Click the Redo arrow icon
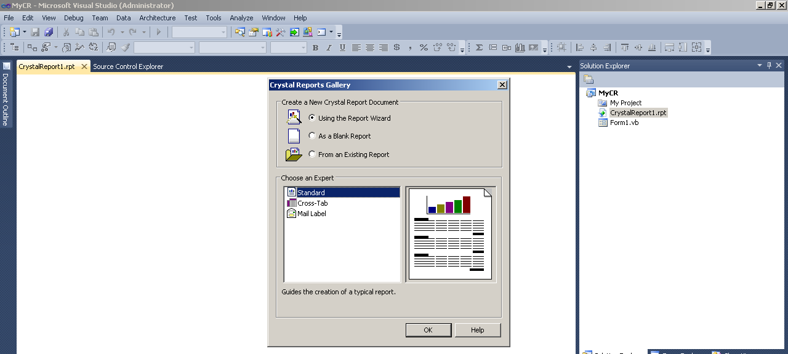 tap(132, 32)
